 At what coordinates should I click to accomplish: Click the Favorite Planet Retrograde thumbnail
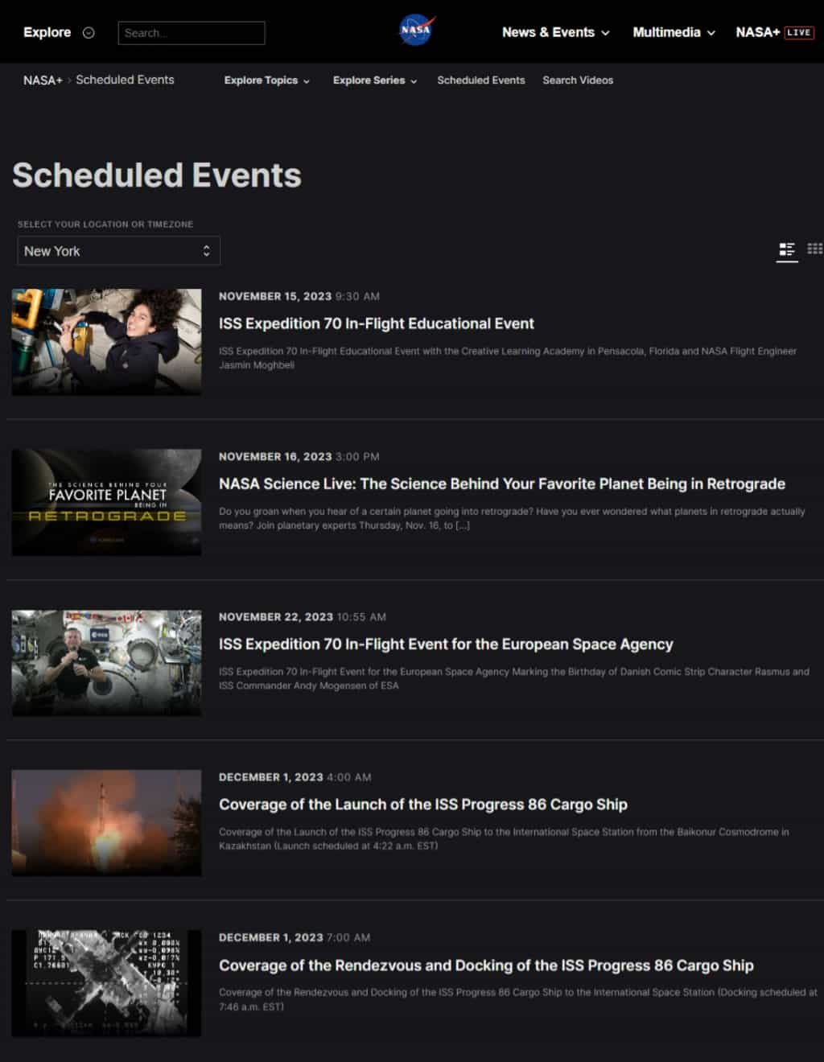coord(106,502)
